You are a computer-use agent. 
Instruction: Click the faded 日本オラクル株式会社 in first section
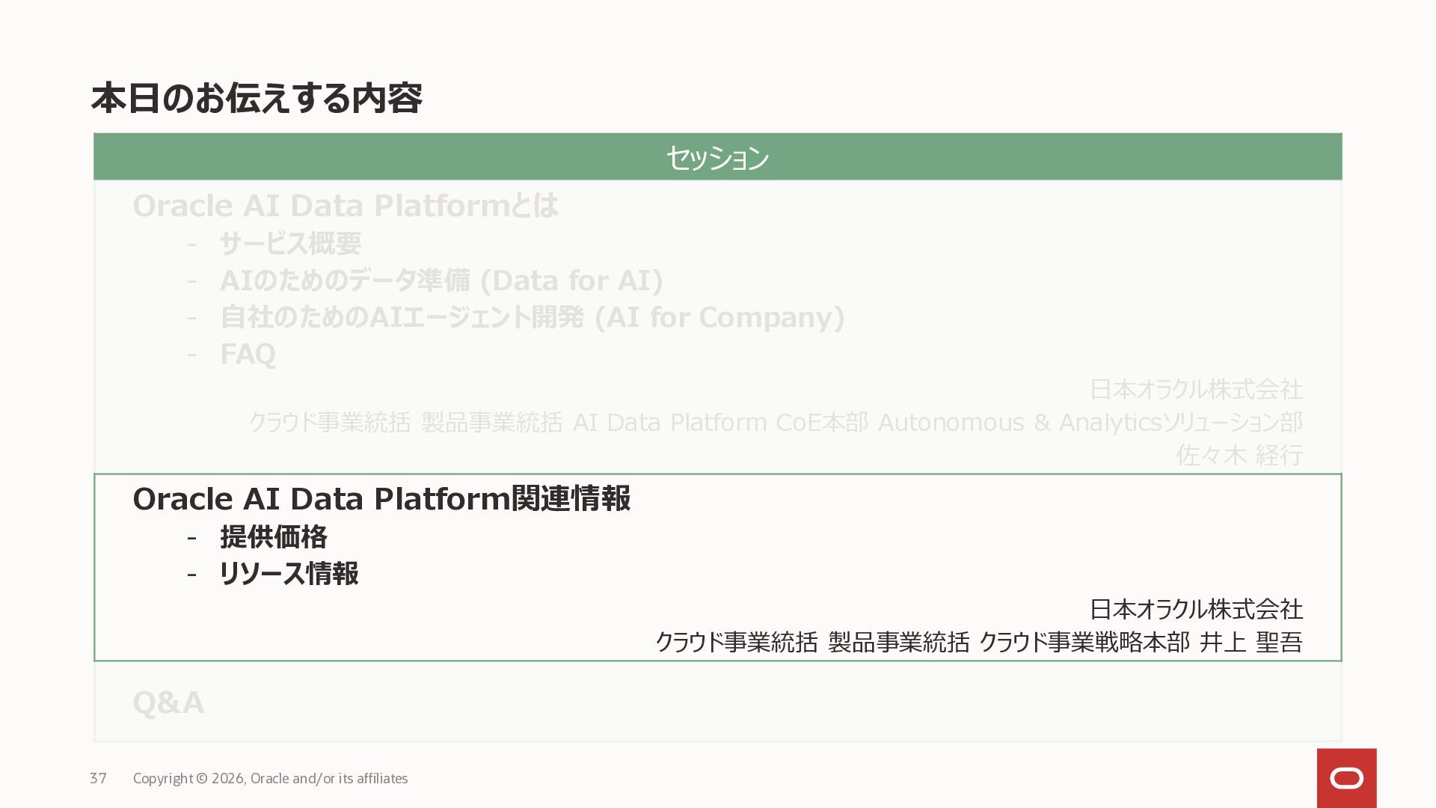[x=1195, y=389]
